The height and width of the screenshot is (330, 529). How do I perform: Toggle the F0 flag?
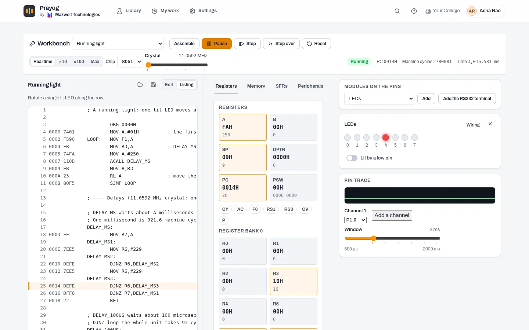[x=255, y=209]
